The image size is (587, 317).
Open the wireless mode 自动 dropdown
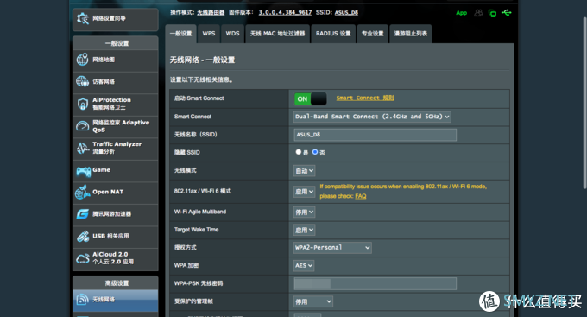(x=304, y=171)
